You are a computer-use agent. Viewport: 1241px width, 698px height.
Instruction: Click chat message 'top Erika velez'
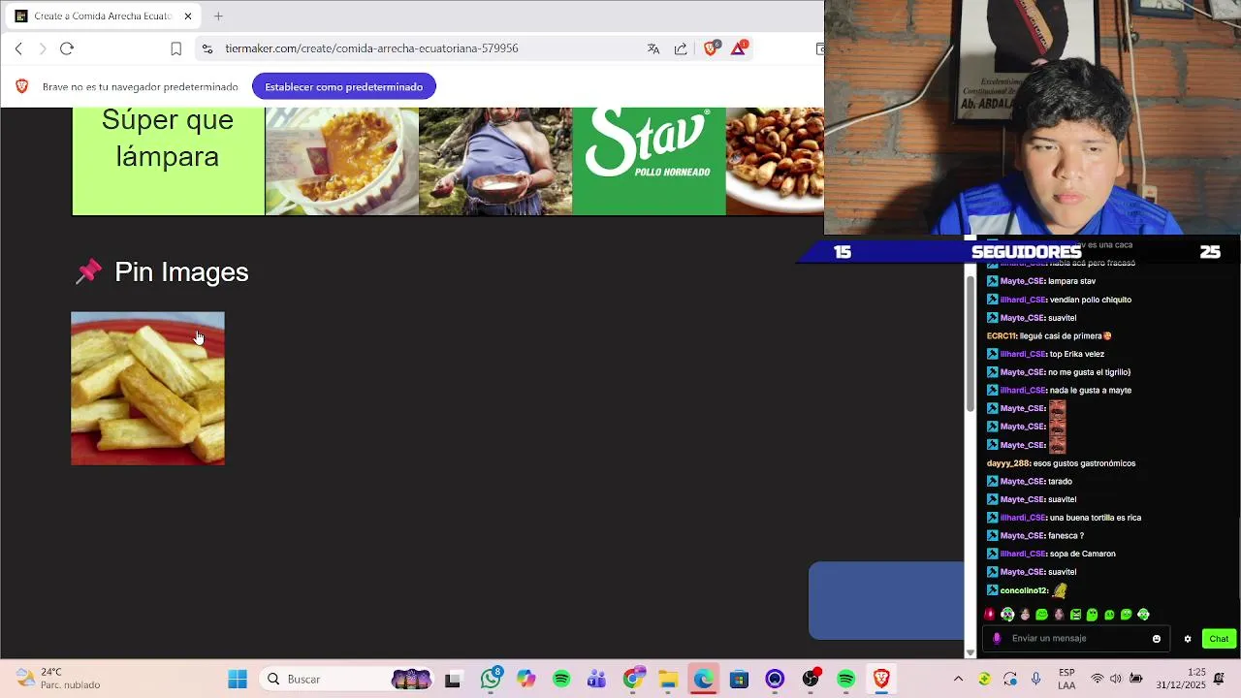click(1077, 354)
